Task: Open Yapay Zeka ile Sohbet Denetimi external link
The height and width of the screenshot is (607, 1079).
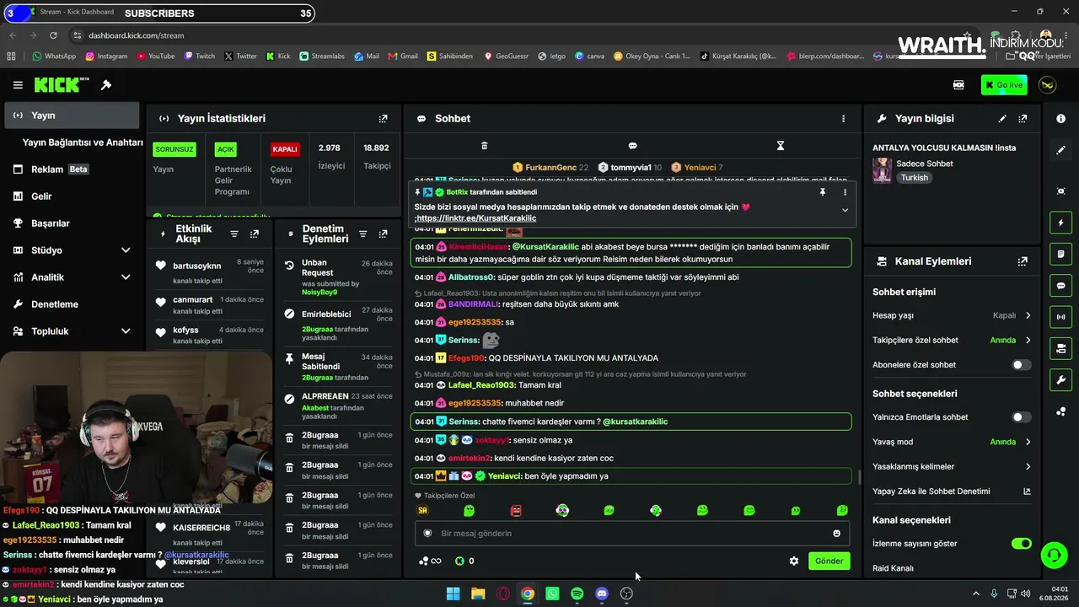Action: pyautogui.click(x=1027, y=492)
